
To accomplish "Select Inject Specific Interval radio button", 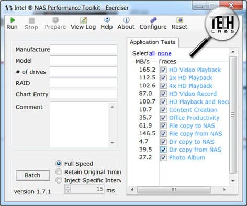I will [x=59, y=180].
